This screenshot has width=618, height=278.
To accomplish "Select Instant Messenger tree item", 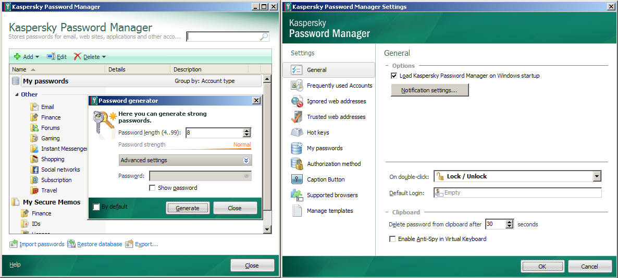I will (x=64, y=149).
